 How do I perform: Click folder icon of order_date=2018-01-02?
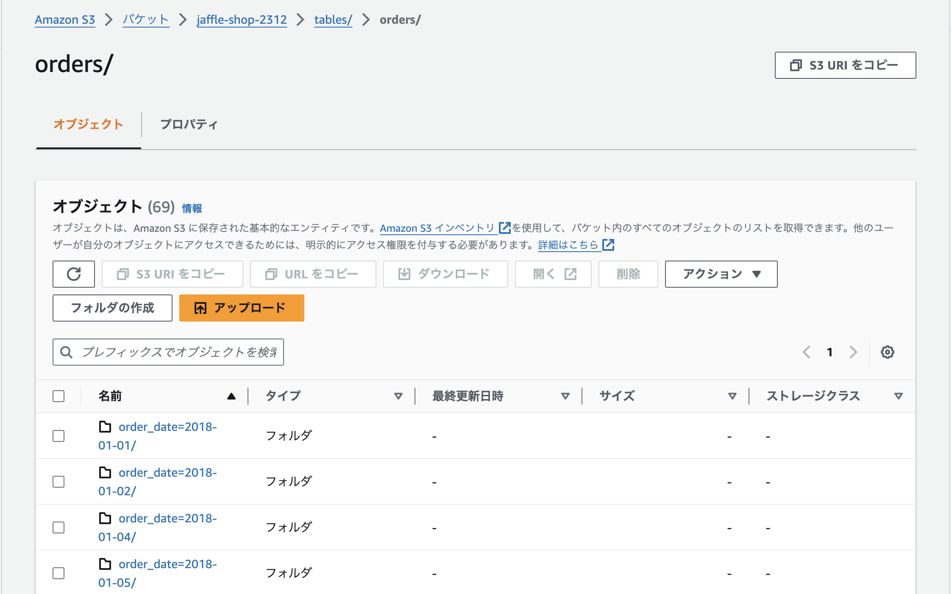click(105, 472)
